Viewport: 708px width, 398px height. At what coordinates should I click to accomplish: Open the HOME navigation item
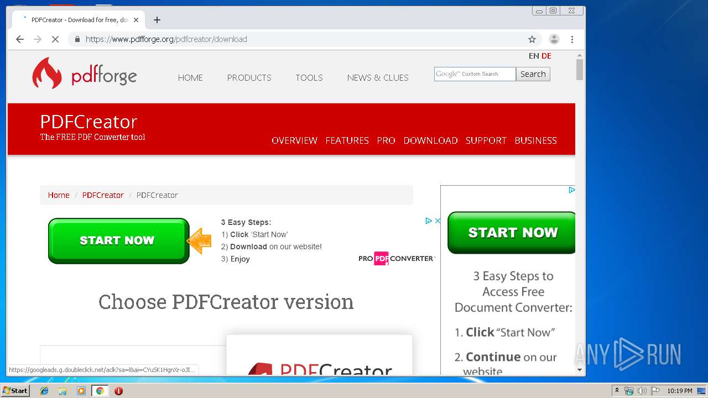tap(190, 78)
